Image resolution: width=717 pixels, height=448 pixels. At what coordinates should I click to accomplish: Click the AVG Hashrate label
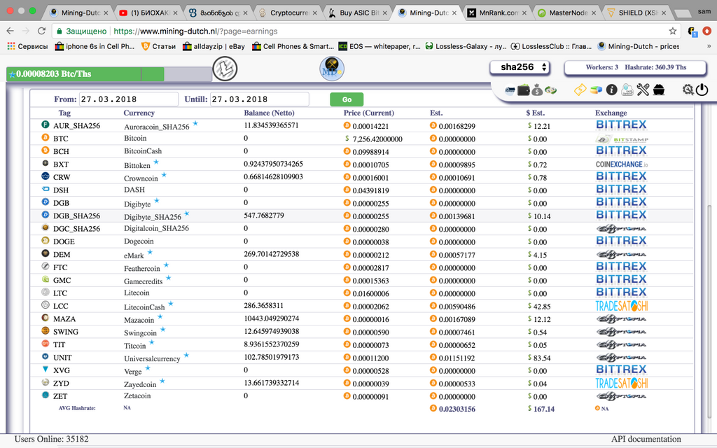(77, 408)
